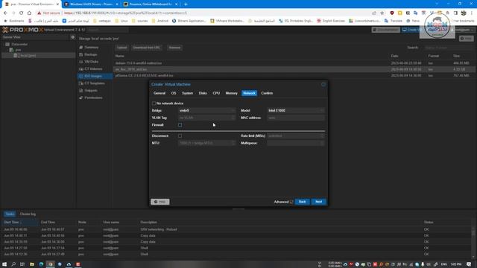Click the VLAN Tag stepper arrows
This screenshot has width=477, height=268.
pos(233,118)
